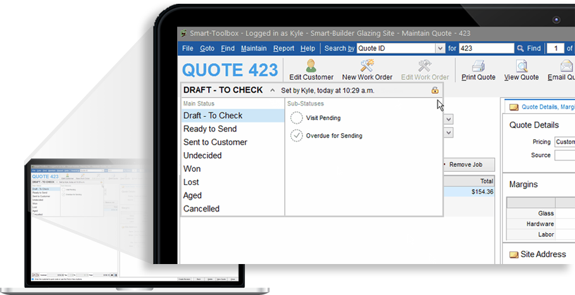The width and height of the screenshot is (575, 295).
Task: Open the Search by Quote ID dropdown
Action: tap(440, 48)
